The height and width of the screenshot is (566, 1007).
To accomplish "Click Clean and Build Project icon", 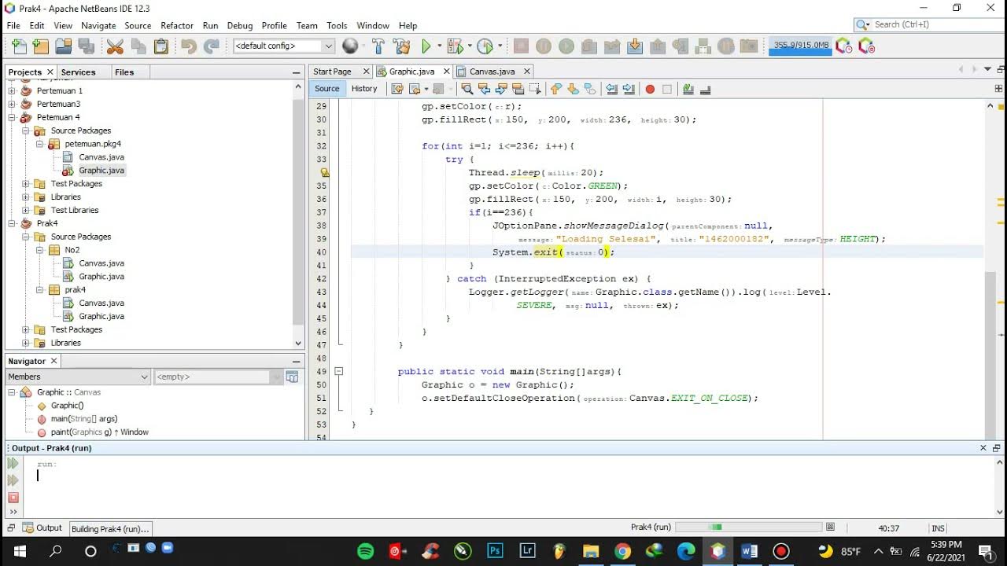I will pyautogui.click(x=401, y=46).
